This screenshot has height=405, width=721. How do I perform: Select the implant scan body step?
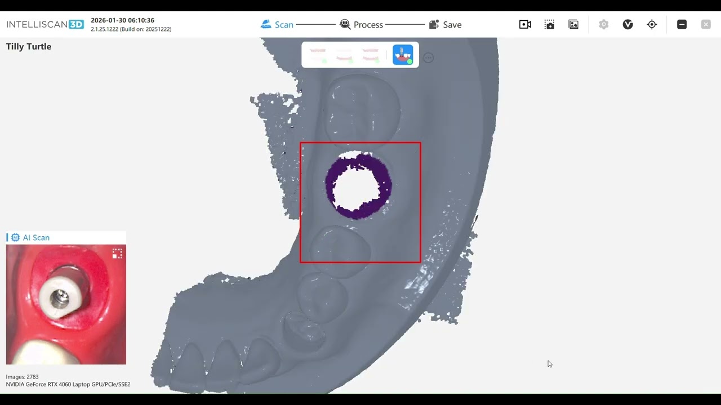click(403, 55)
